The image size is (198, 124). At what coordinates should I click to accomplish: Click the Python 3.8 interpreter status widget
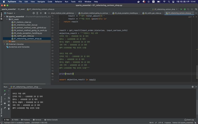click(x=183, y=123)
